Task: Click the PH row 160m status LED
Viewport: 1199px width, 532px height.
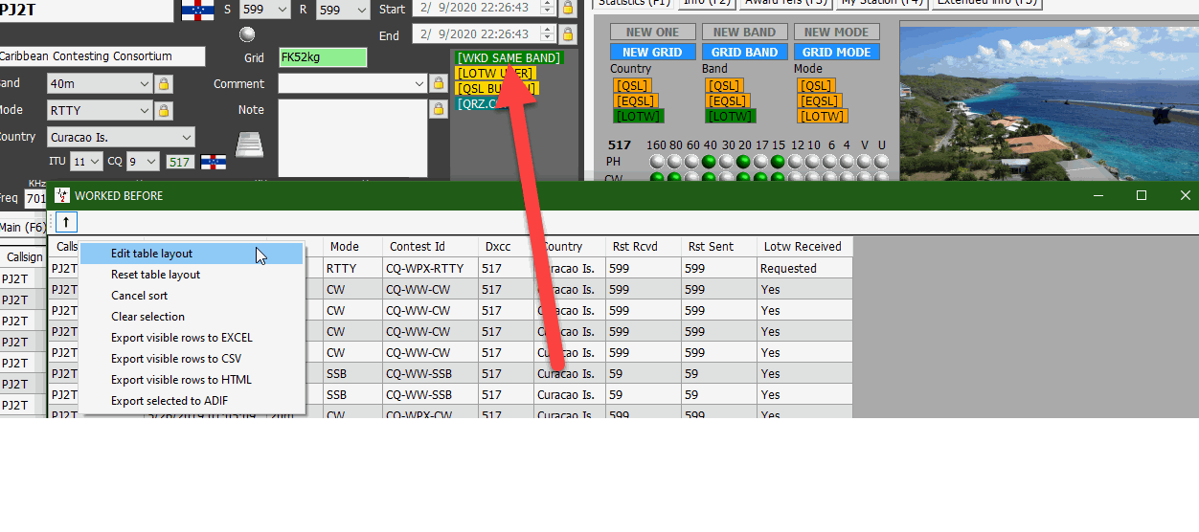Action: coord(657,162)
